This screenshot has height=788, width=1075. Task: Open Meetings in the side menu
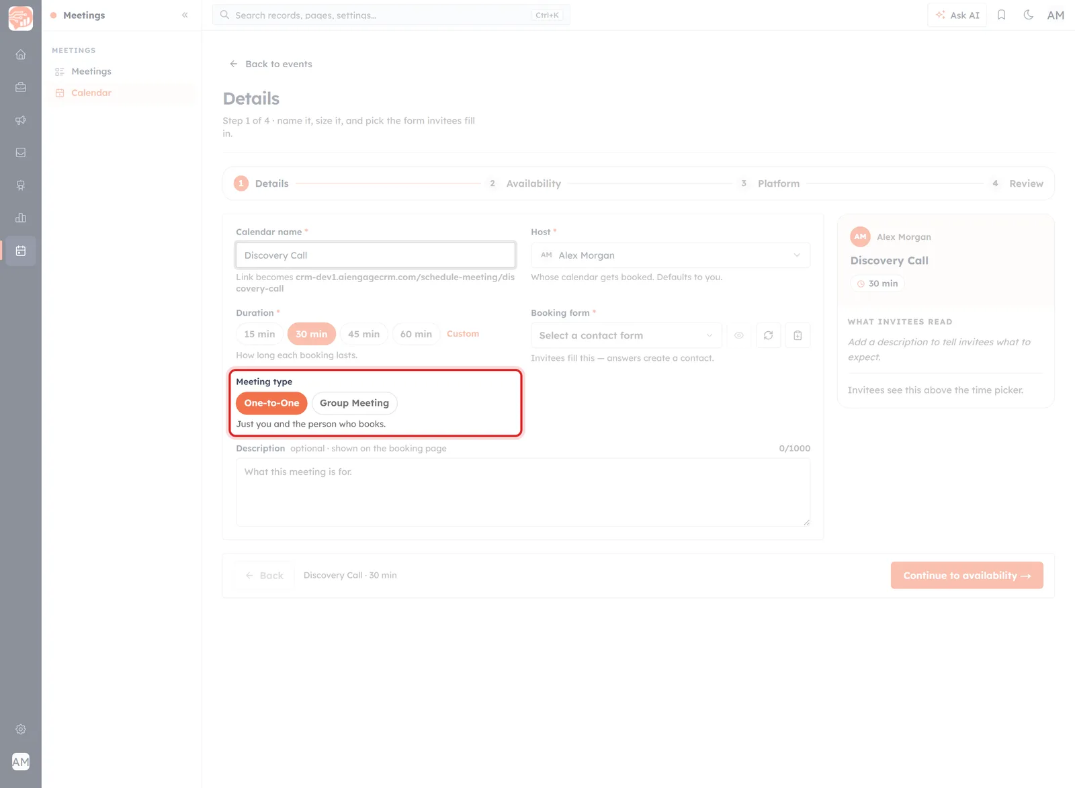tap(122, 71)
